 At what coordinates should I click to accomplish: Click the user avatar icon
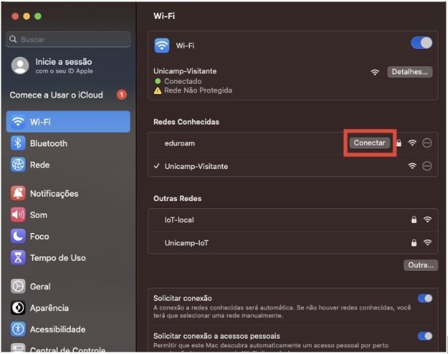(20, 66)
